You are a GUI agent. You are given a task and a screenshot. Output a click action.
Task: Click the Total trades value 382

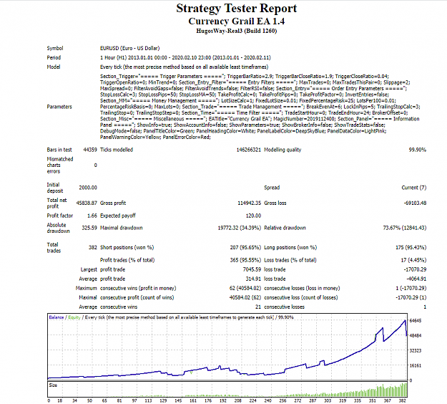pyautogui.click(x=93, y=248)
